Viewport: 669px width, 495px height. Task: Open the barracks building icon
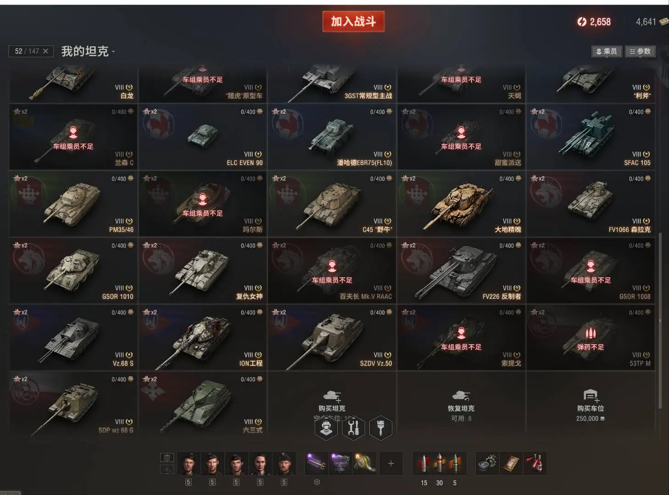167,457
